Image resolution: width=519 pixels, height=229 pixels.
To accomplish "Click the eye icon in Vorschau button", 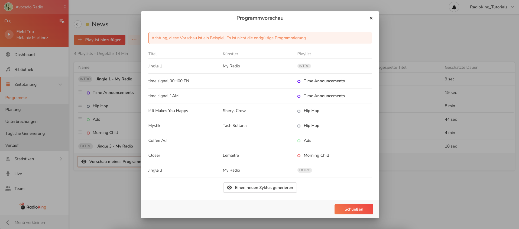I will 84,162.
